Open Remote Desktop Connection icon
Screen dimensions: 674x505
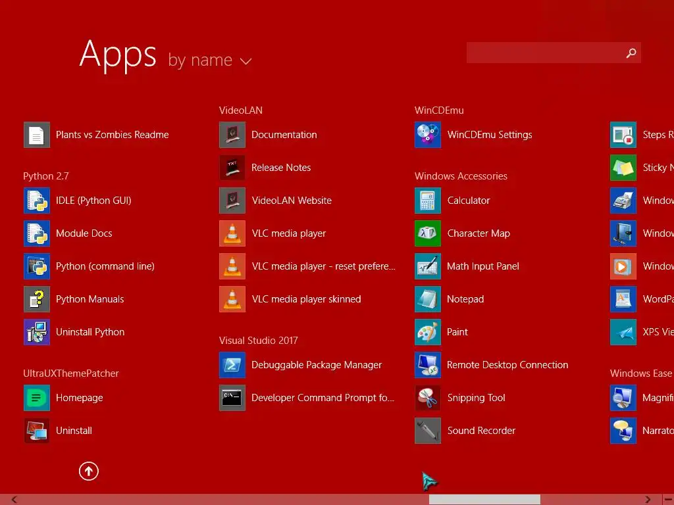point(428,364)
